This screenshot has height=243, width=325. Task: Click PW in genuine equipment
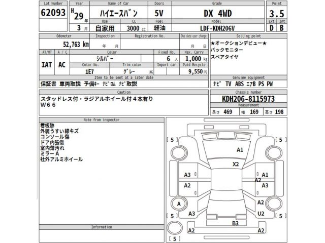coord(270,84)
